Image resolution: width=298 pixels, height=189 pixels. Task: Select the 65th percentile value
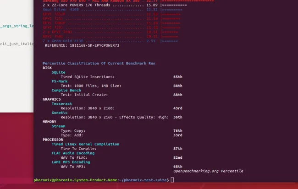click(x=178, y=77)
